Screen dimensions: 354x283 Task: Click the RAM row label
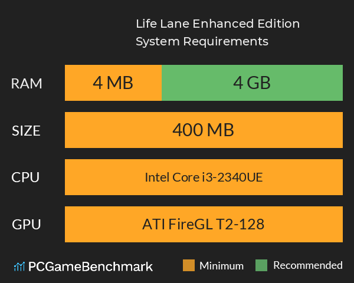pos(27,83)
